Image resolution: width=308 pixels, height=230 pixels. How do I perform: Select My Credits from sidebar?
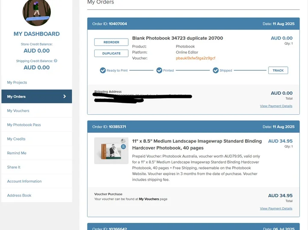click(x=16, y=139)
